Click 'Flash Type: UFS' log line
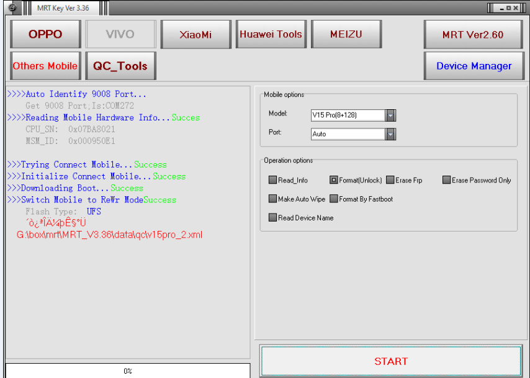This screenshot has height=378, width=530. point(63,212)
